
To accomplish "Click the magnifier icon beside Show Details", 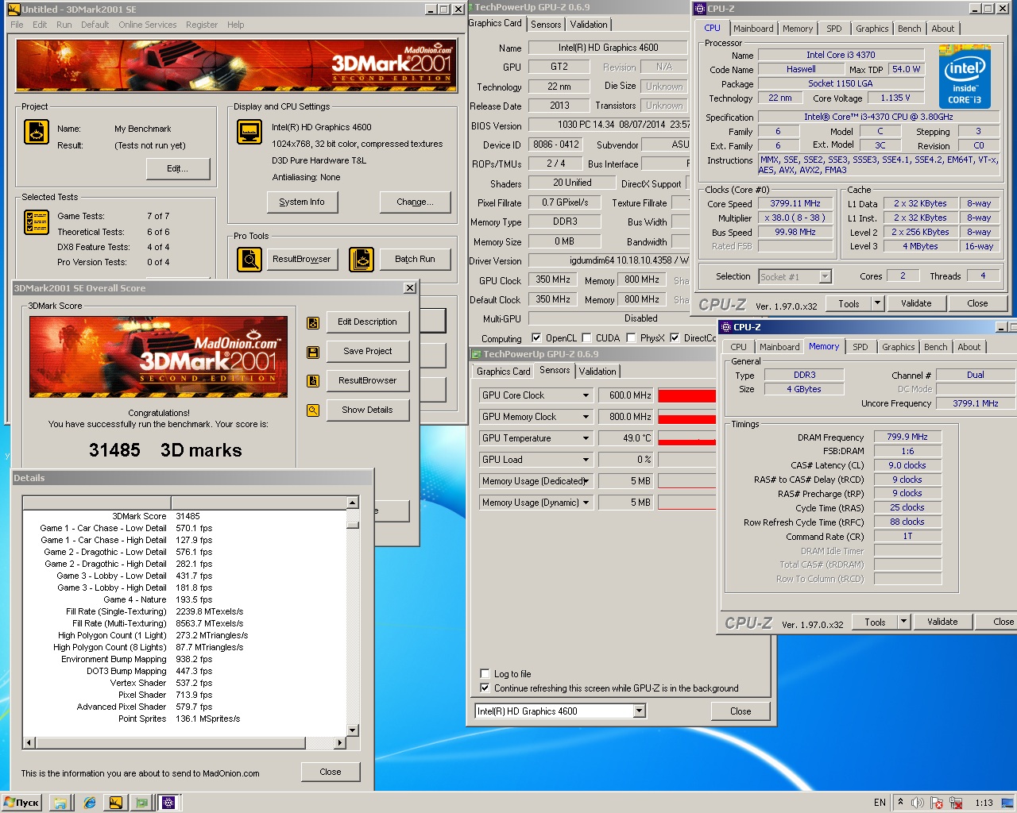I will click(313, 410).
